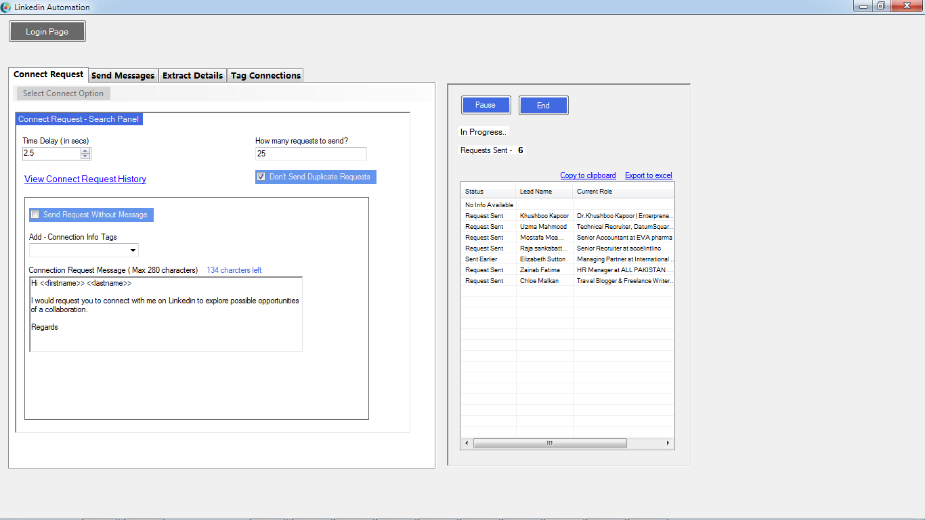The height and width of the screenshot is (520, 925).
Task: Click the Linkedin Automation app icon in title bar
Action: coord(6,7)
